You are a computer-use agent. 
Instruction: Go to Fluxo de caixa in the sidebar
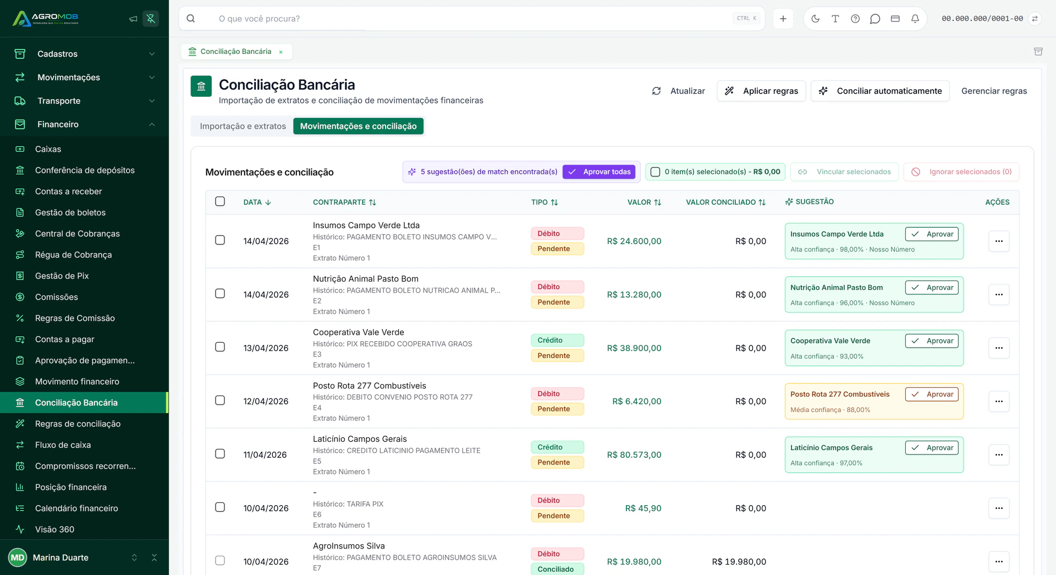tap(84, 445)
